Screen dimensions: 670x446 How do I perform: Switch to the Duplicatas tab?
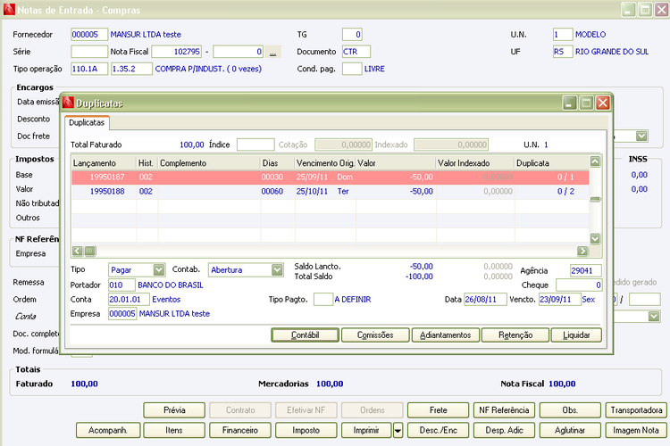click(x=87, y=122)
